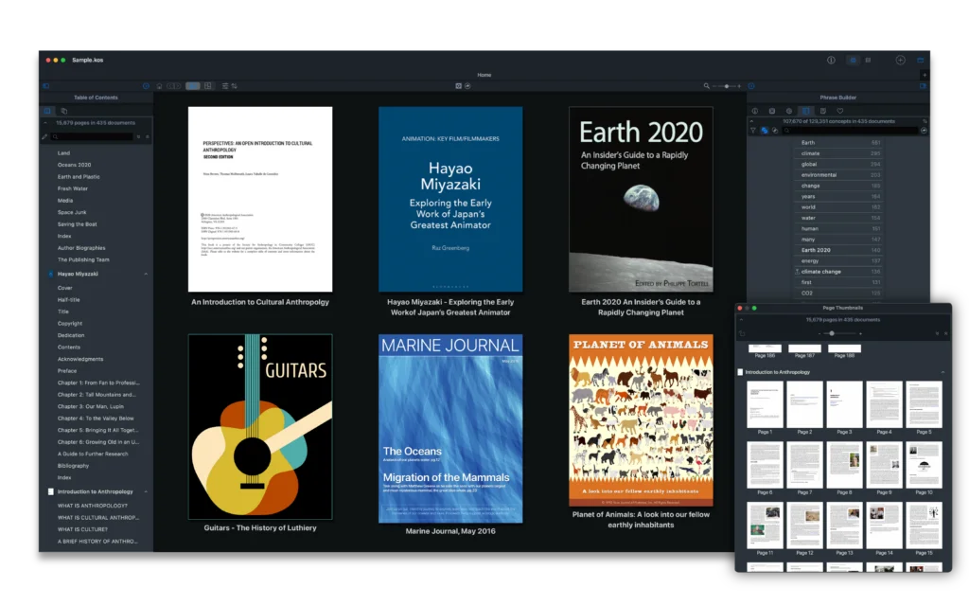The image size is (969, 606).
Task: Click the home icon in the toolbar
Action: click(x=159, y=86)
